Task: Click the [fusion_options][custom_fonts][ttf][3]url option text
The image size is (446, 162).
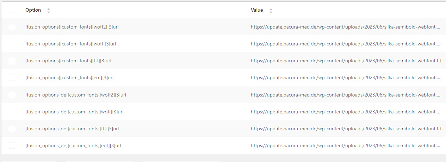Action: pyautogui.click(x=68, y=61)
